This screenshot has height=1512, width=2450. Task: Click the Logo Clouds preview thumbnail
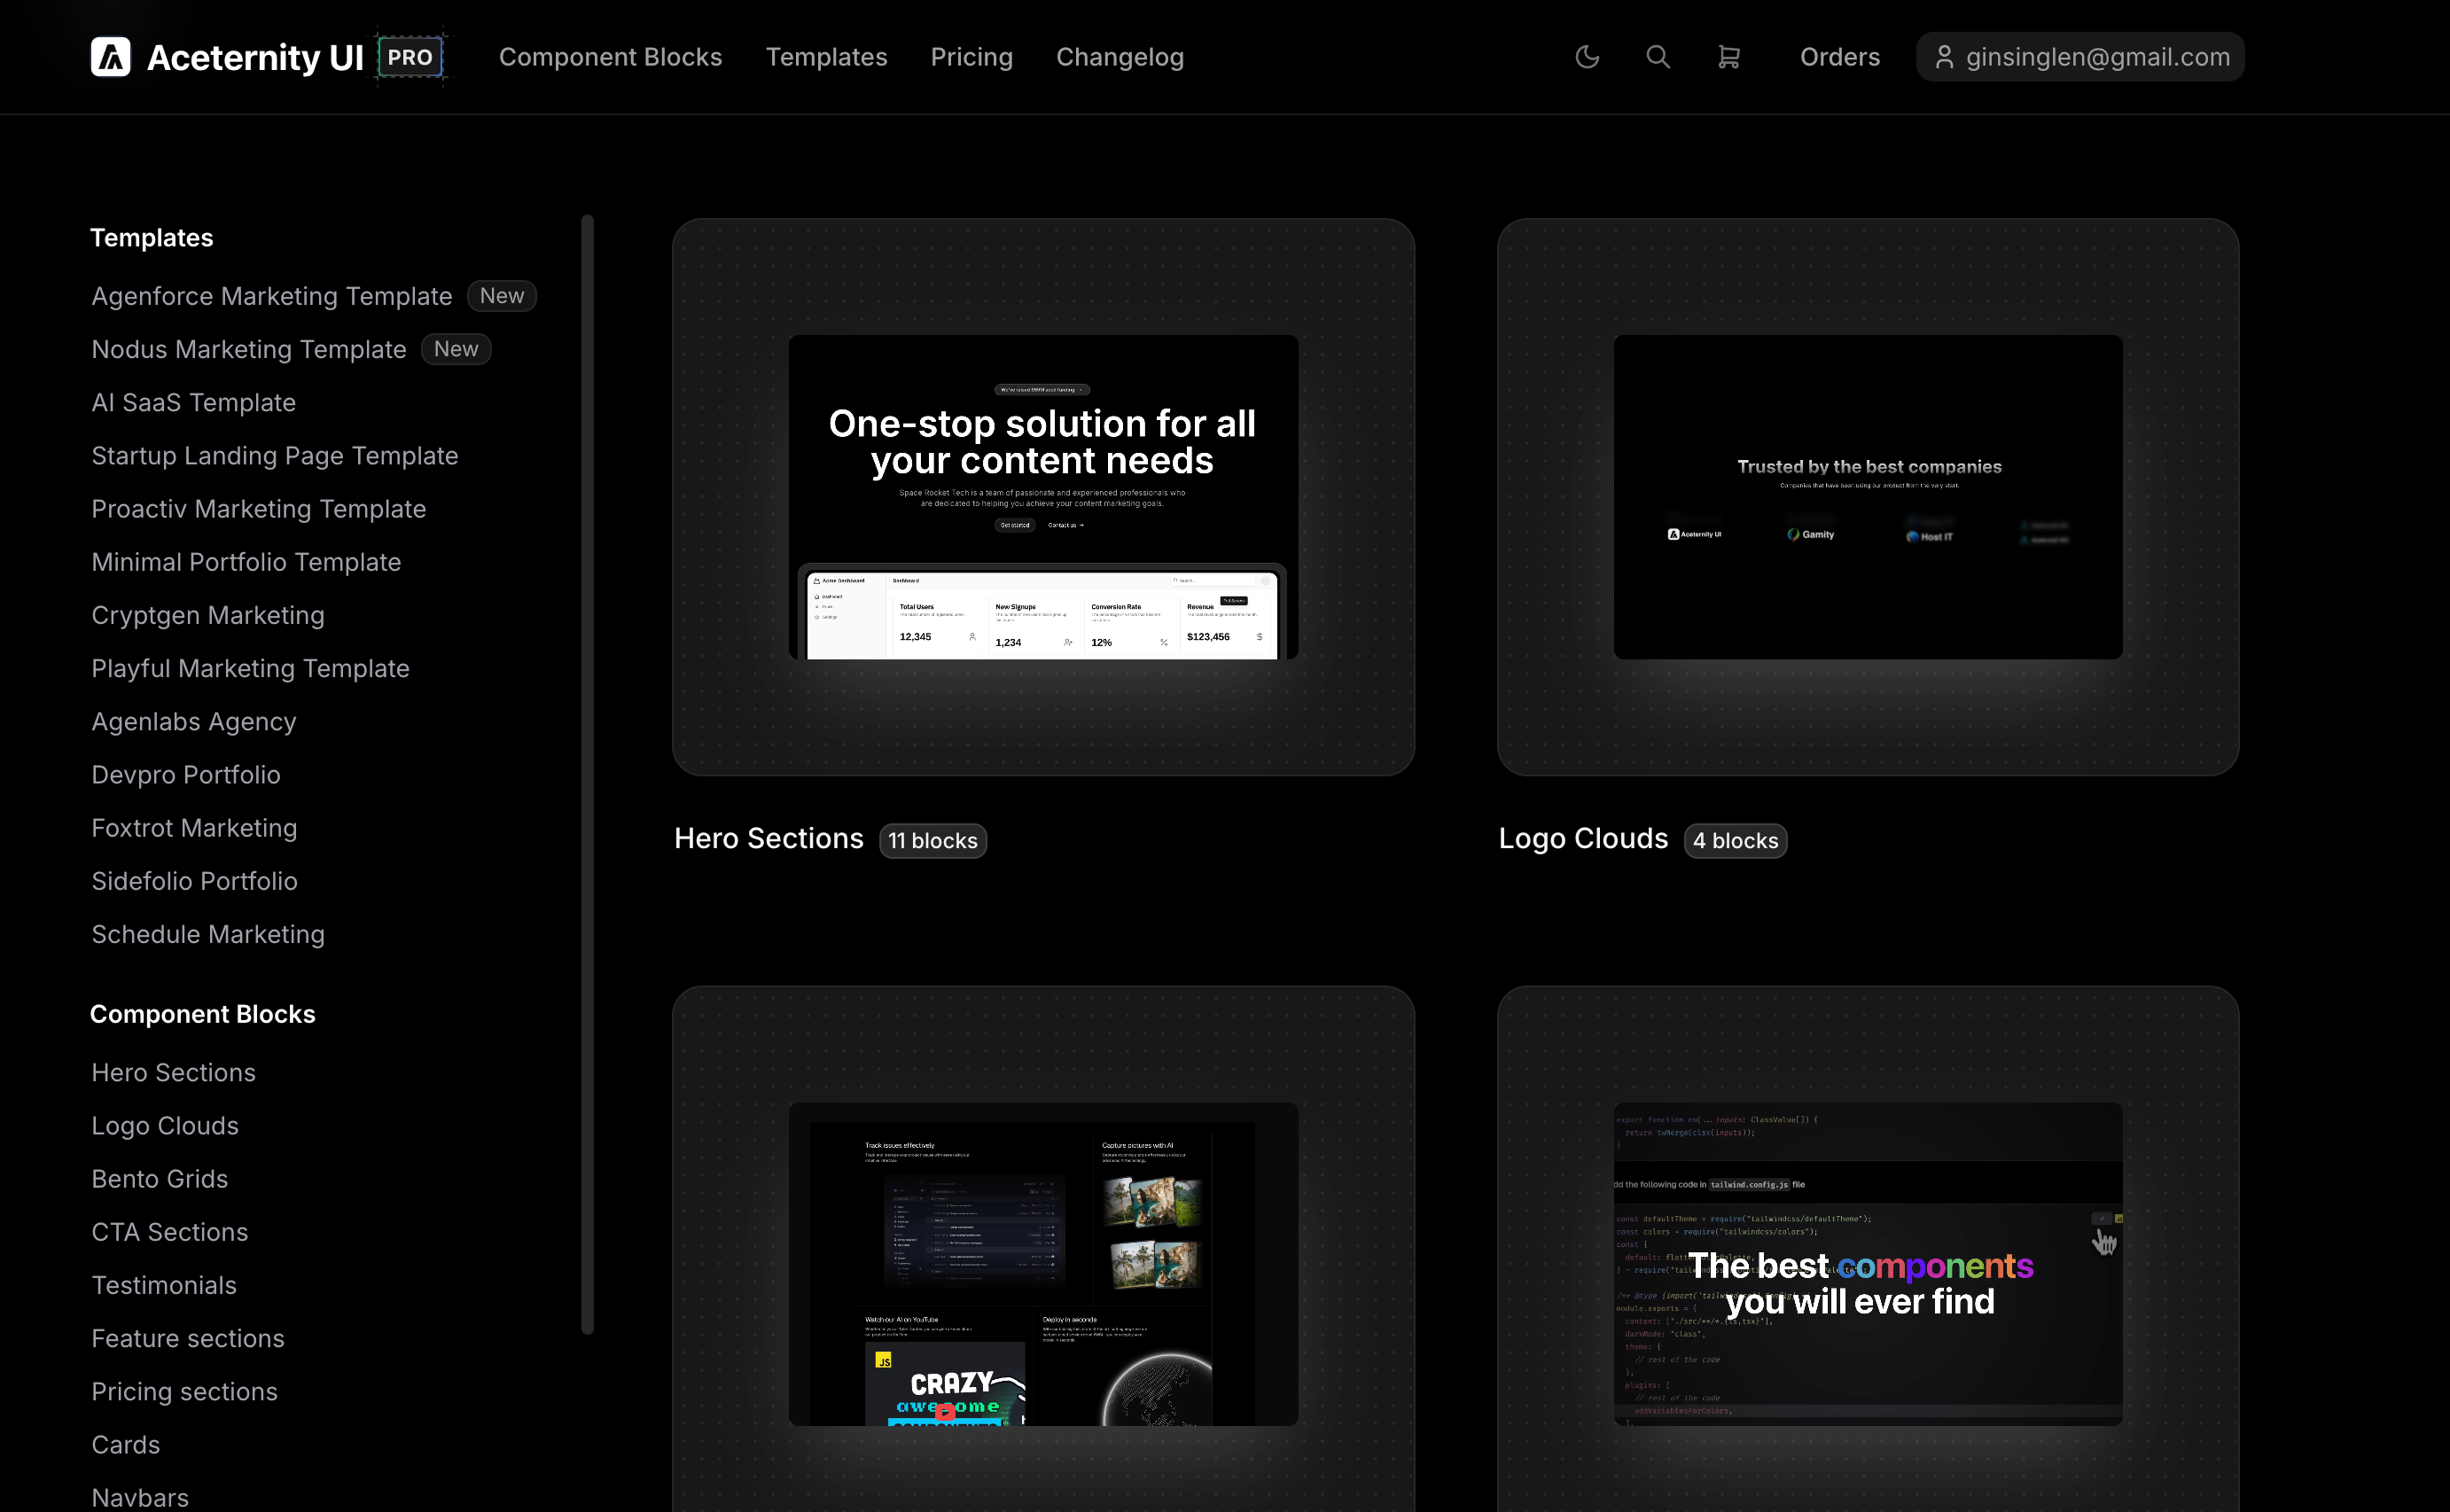1867,497
